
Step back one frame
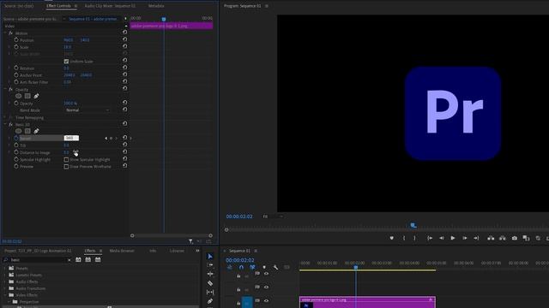pyautogui.click(x=442, y=238)
